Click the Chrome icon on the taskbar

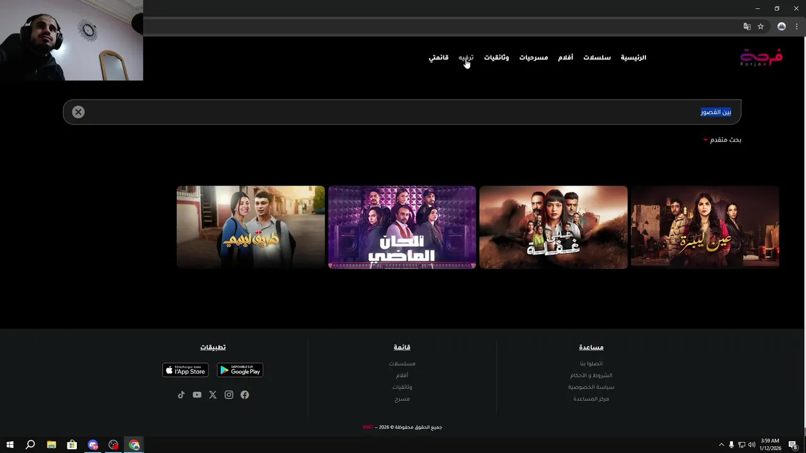[x=134, y=445]
